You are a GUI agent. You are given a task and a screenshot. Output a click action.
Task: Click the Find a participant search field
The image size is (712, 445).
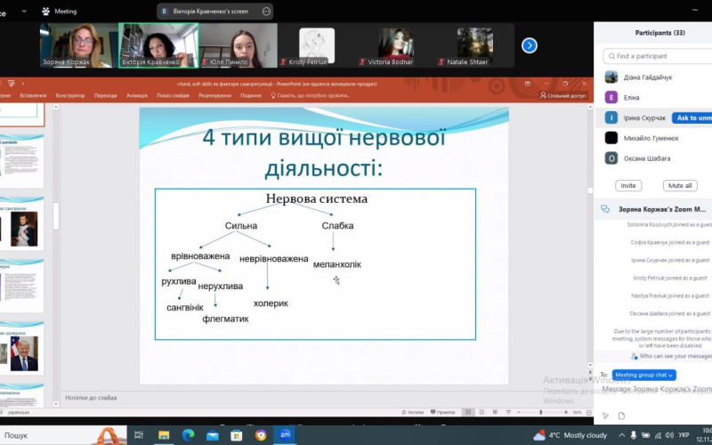click(x=658, y=56)
